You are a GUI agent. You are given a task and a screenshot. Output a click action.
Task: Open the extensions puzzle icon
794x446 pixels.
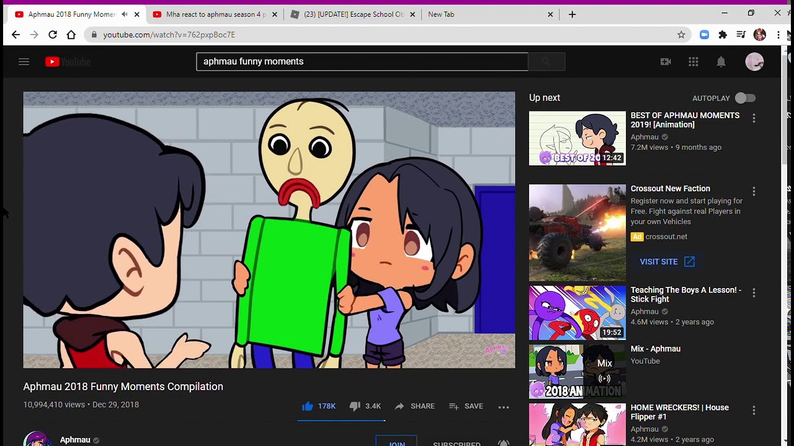(723, 35)
